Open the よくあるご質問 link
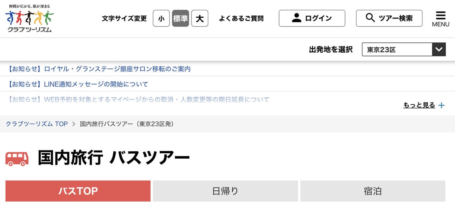455x207 pixels. tap(241, 18)
